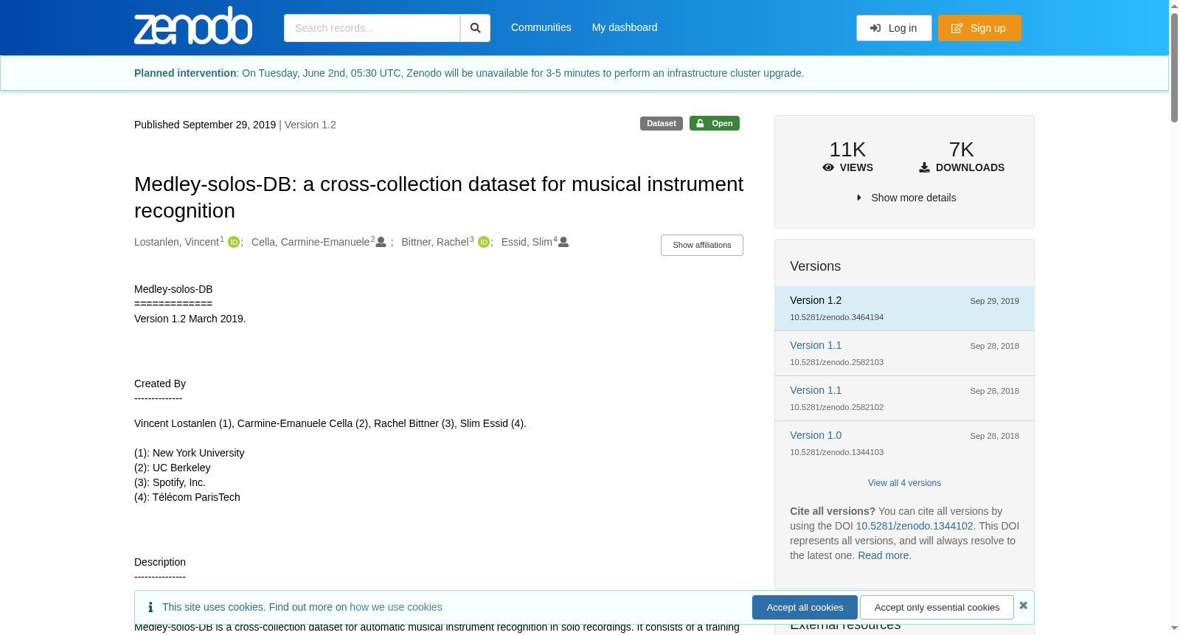
Task: Click the Zenodo logo
Action: [x=193, y=26]
